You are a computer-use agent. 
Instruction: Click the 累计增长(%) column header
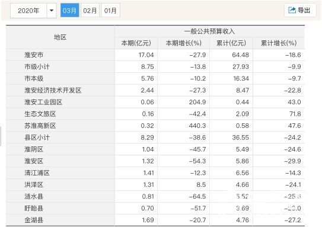(x=279, y=43)
